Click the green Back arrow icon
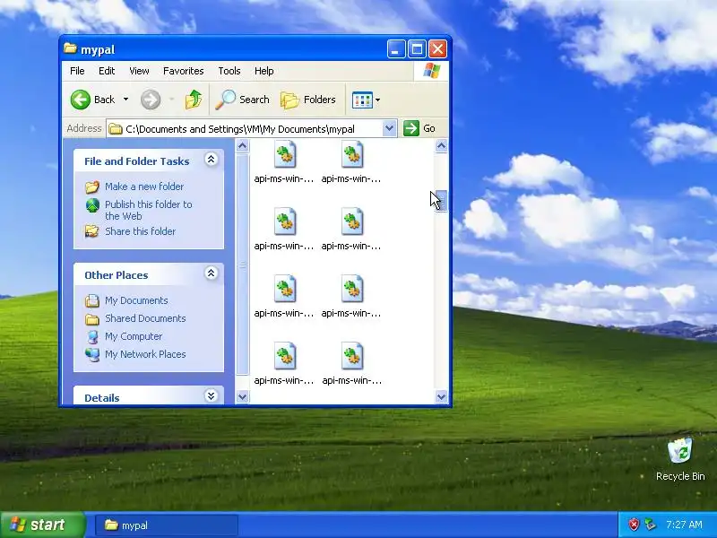The height and width of the screenshot is (538, 717). 81,100
